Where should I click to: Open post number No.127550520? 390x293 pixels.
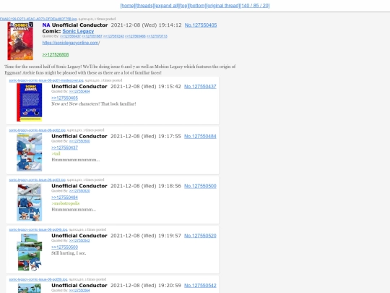[x=200, y=236]
